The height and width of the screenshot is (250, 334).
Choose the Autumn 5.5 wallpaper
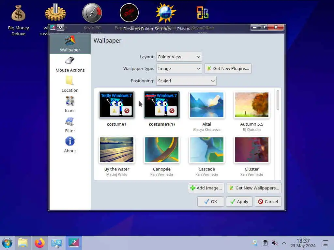point(251,105)
